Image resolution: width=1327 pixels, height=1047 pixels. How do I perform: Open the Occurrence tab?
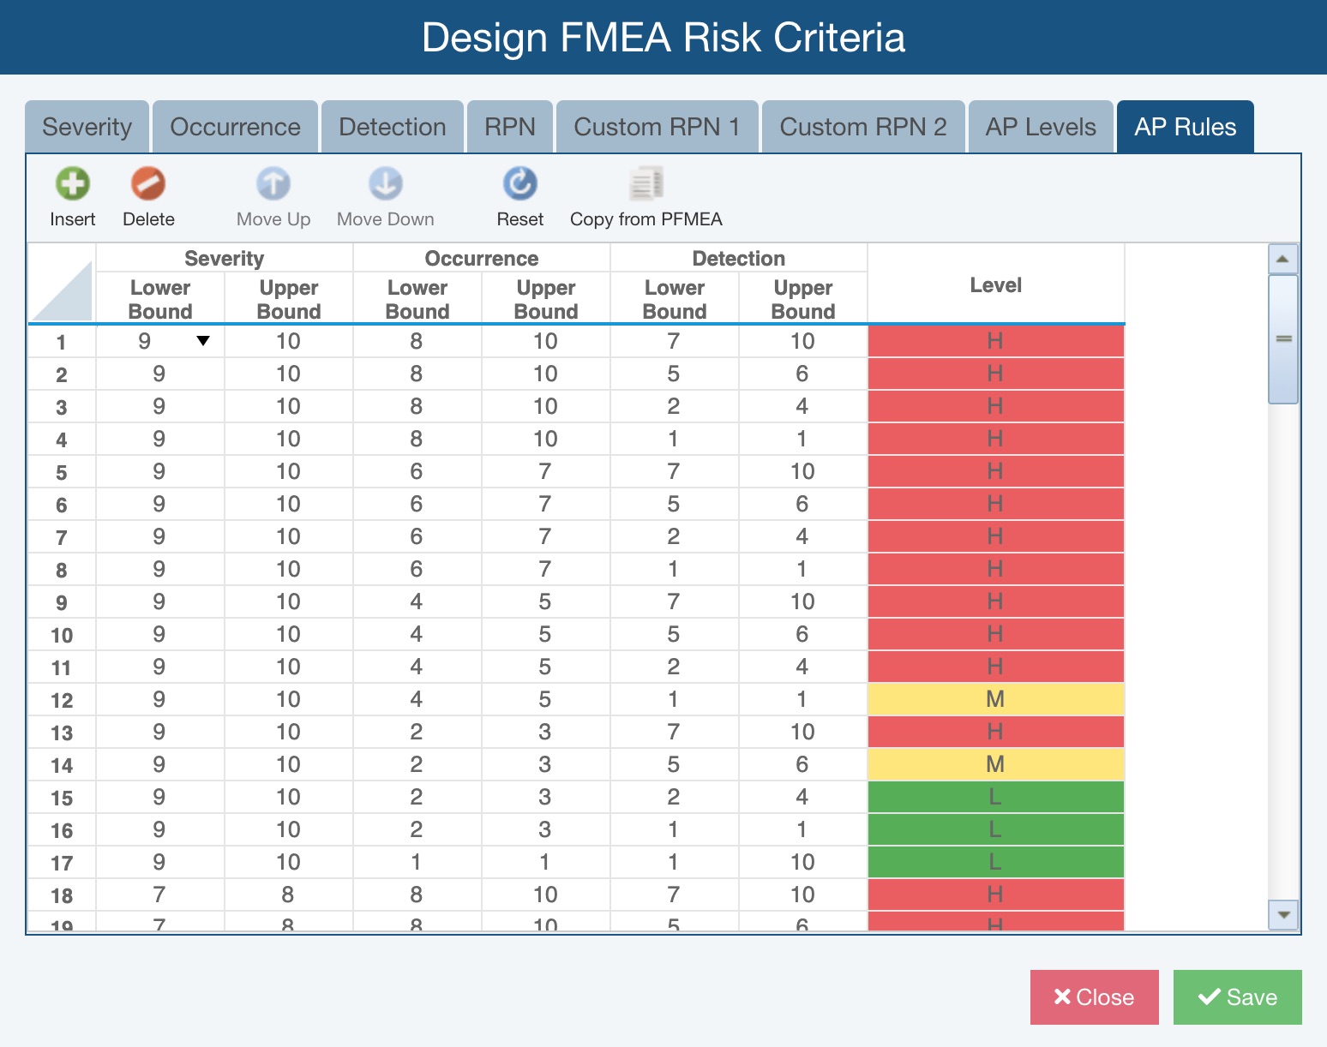click(x=235, y=126)
